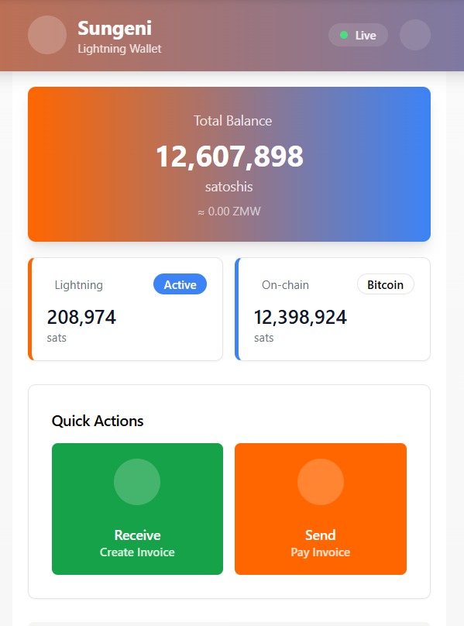Click the On-chain card label
464x626 pixels.
click(x=285, y=284)
